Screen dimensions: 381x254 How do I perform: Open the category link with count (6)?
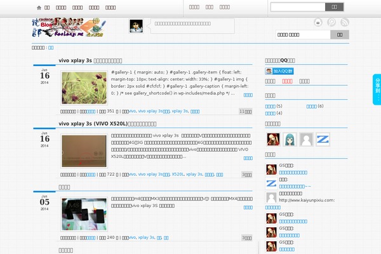(312, 106)
